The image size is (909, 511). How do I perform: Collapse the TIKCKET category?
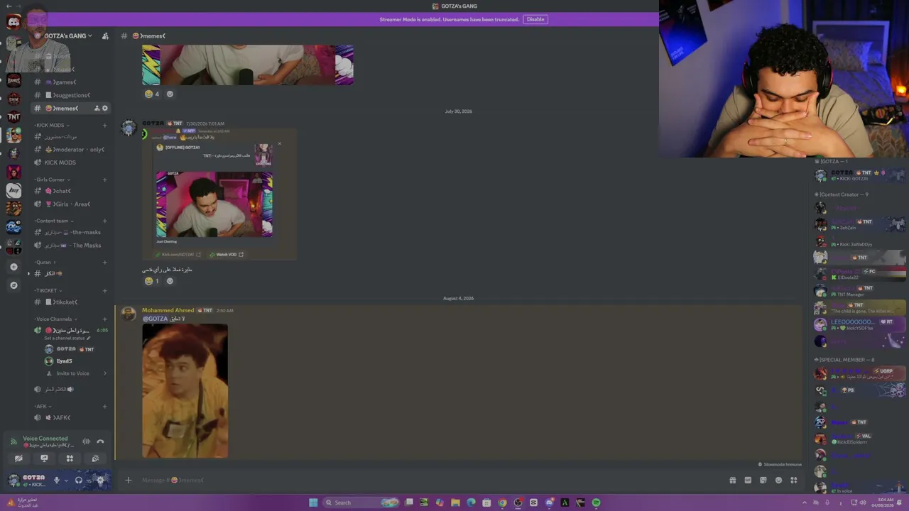pyautogui.click(x=48, y=290)
